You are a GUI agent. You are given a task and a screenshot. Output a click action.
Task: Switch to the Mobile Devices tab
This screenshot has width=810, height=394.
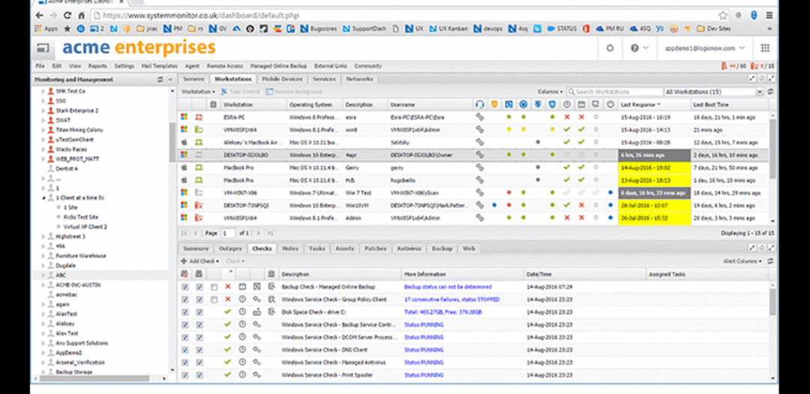[282, 79]
